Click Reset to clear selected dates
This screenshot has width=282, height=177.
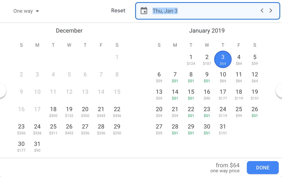coord(118,10)
